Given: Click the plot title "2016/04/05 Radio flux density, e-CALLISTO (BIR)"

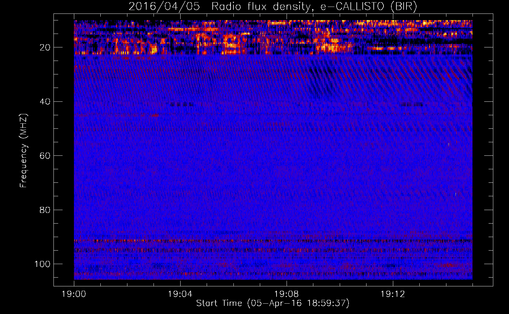Looking at the screenshot, I should pos(273,6).
